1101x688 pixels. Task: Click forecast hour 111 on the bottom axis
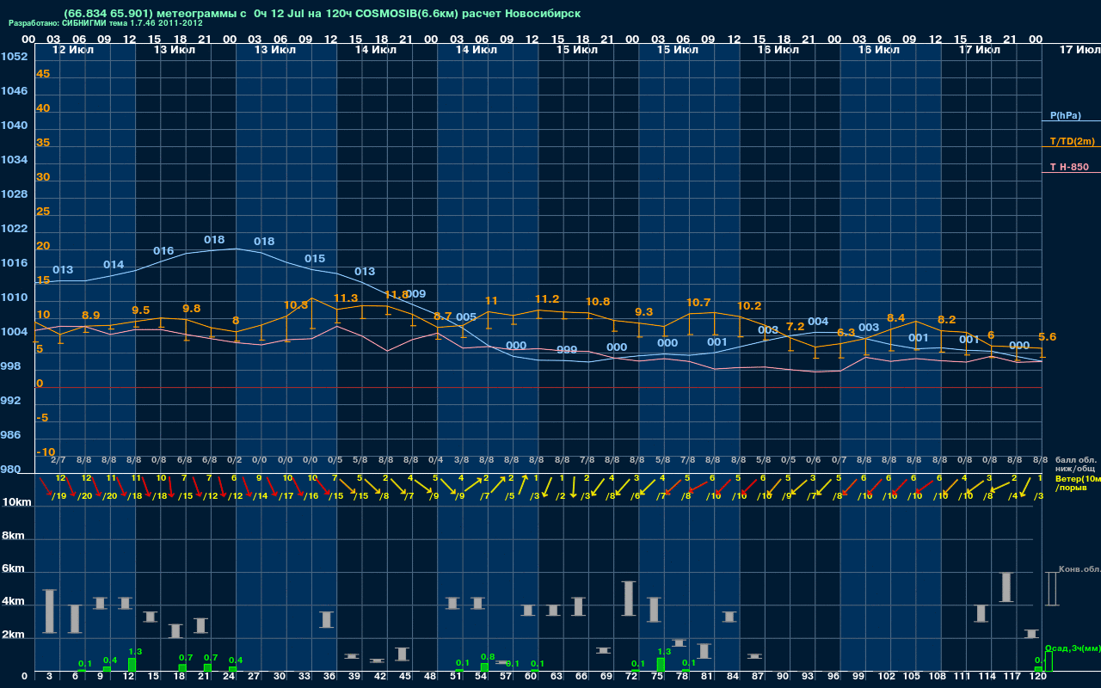coord(962,677)
